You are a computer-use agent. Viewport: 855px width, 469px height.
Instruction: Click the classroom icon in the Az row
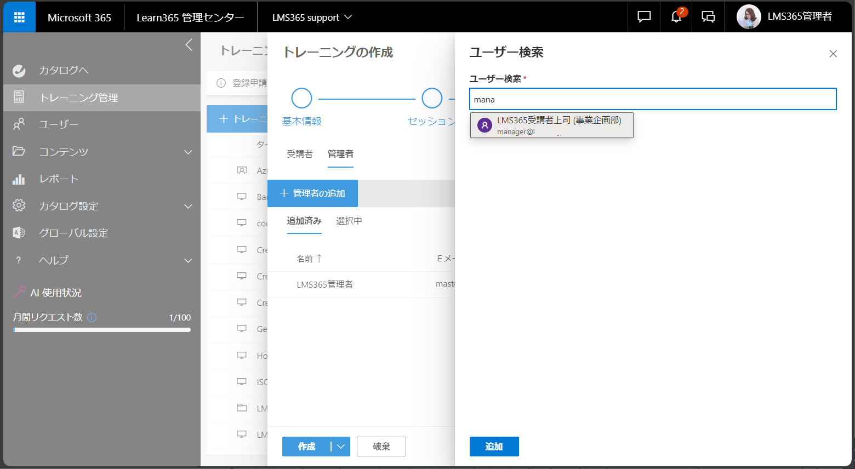(242, 170)
